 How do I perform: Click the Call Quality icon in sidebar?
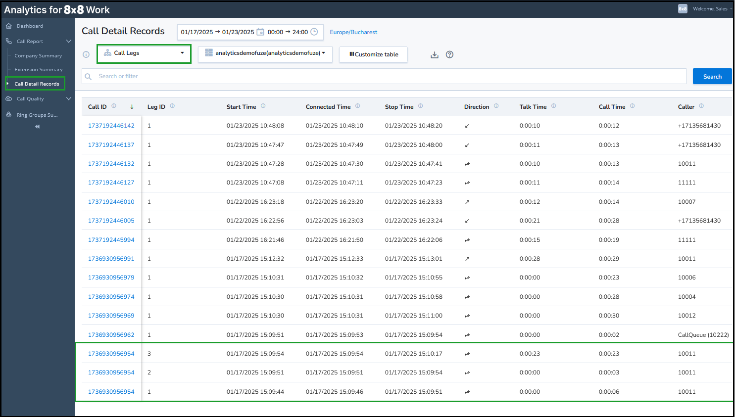pyautogui.click(x=8, y=98)
